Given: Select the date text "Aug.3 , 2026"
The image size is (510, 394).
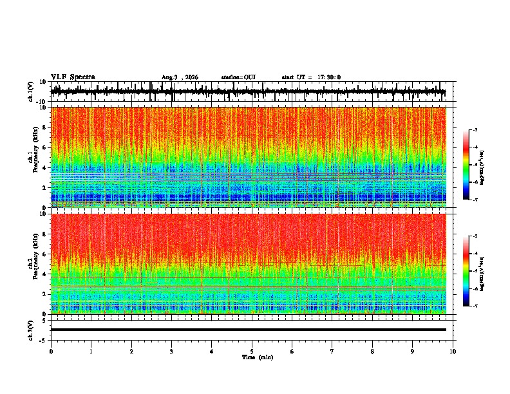Looking at the screenshot, I should pyautogui.click(x=180, y=77).
